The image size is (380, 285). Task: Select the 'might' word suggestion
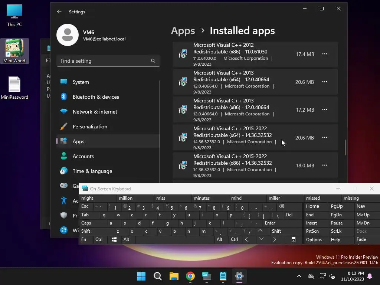tap(98, 198)
